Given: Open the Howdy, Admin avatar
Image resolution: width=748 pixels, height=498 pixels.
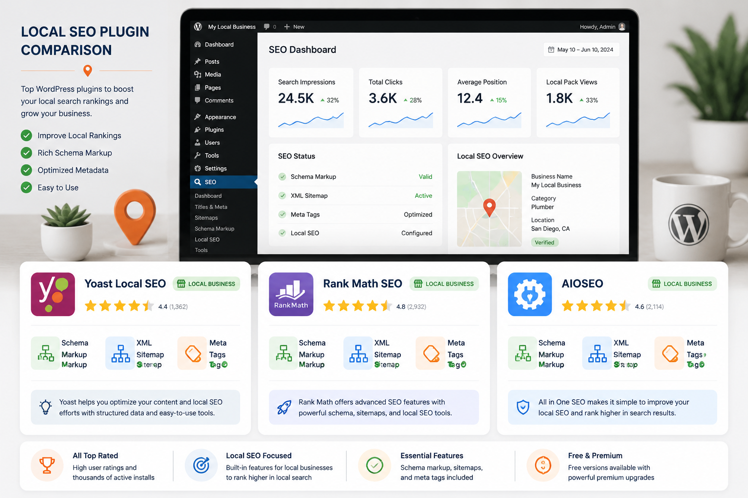Looking at the screenshot, I should [x=622, y=27].
